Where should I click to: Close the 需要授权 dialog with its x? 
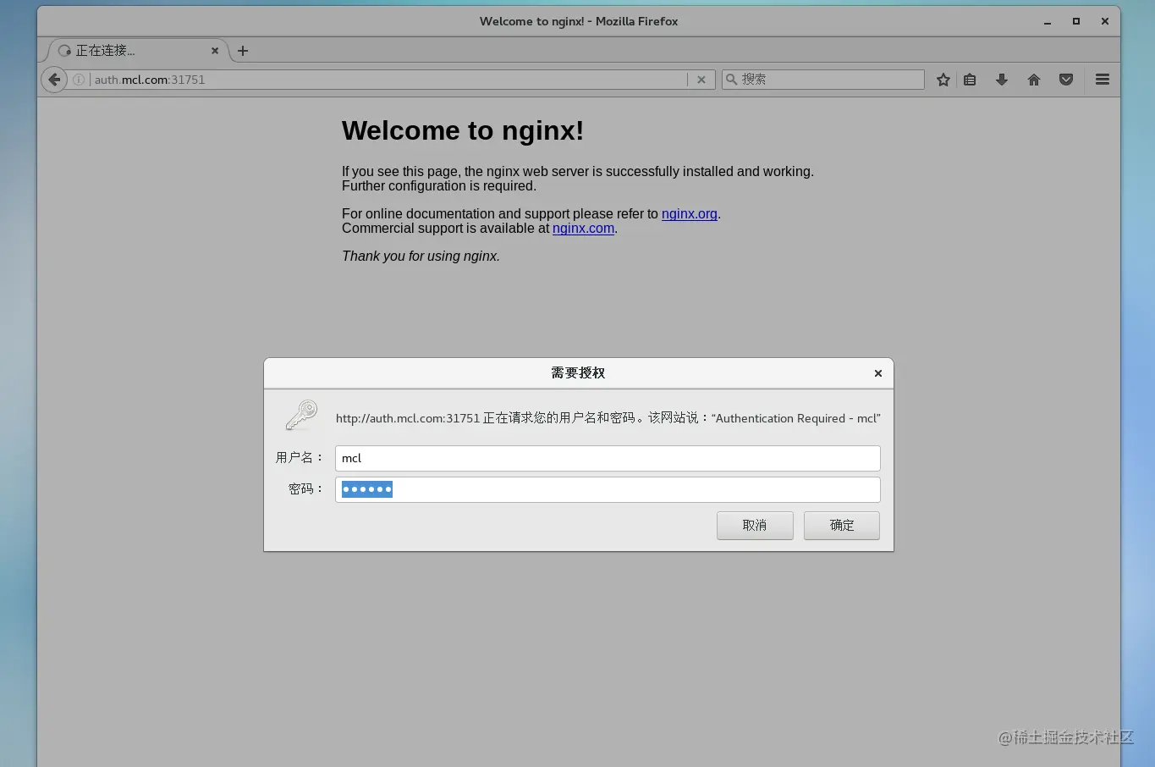coord(878,373)
